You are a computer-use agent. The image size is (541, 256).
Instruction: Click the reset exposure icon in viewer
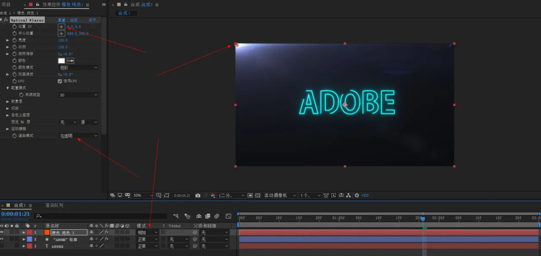coord(357,195)
